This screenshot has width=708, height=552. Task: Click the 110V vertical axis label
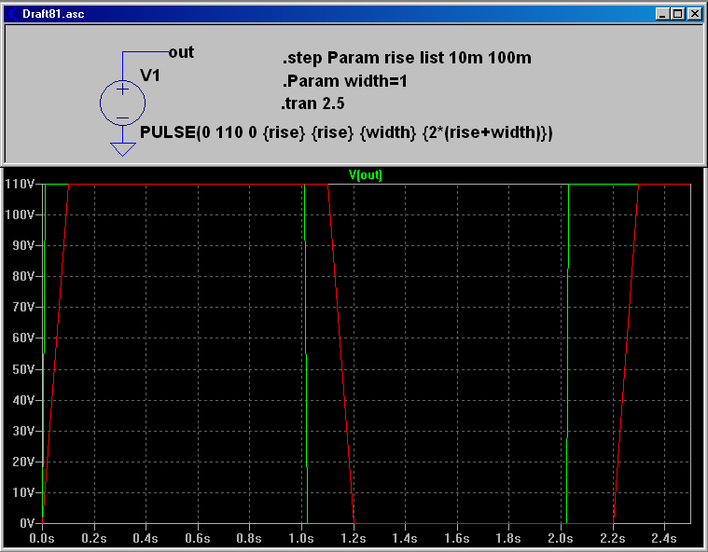click(x=20, y=184)
